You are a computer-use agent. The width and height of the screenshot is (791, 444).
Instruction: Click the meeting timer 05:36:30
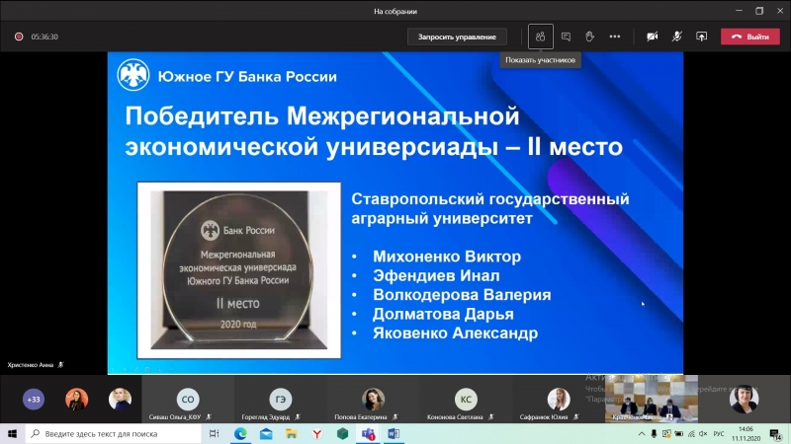pos(44,37)
